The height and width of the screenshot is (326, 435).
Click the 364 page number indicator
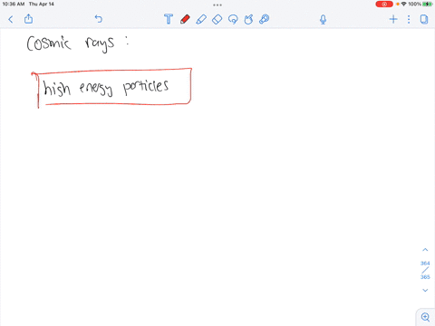[x=425, y=264]
